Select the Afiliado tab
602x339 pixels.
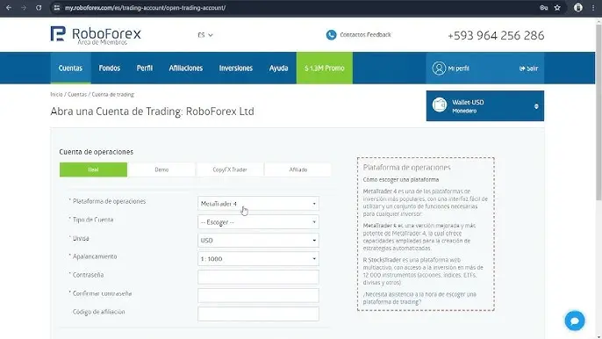(x=298, y=169)
